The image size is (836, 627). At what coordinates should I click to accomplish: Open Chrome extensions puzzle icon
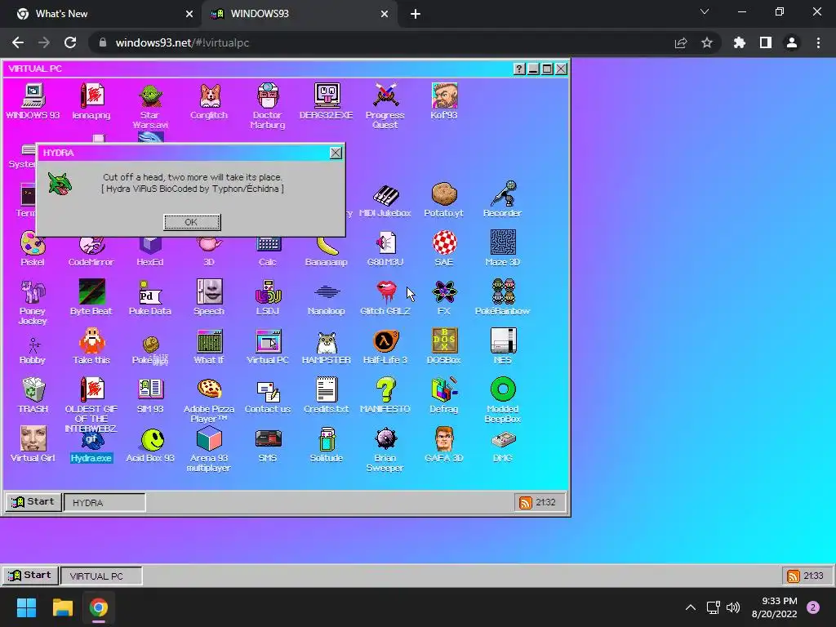coord(739,42)
